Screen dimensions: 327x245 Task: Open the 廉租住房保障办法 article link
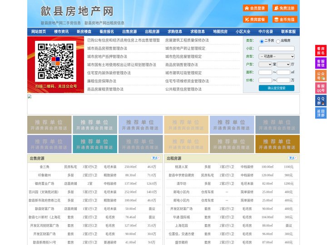(102, 81)
